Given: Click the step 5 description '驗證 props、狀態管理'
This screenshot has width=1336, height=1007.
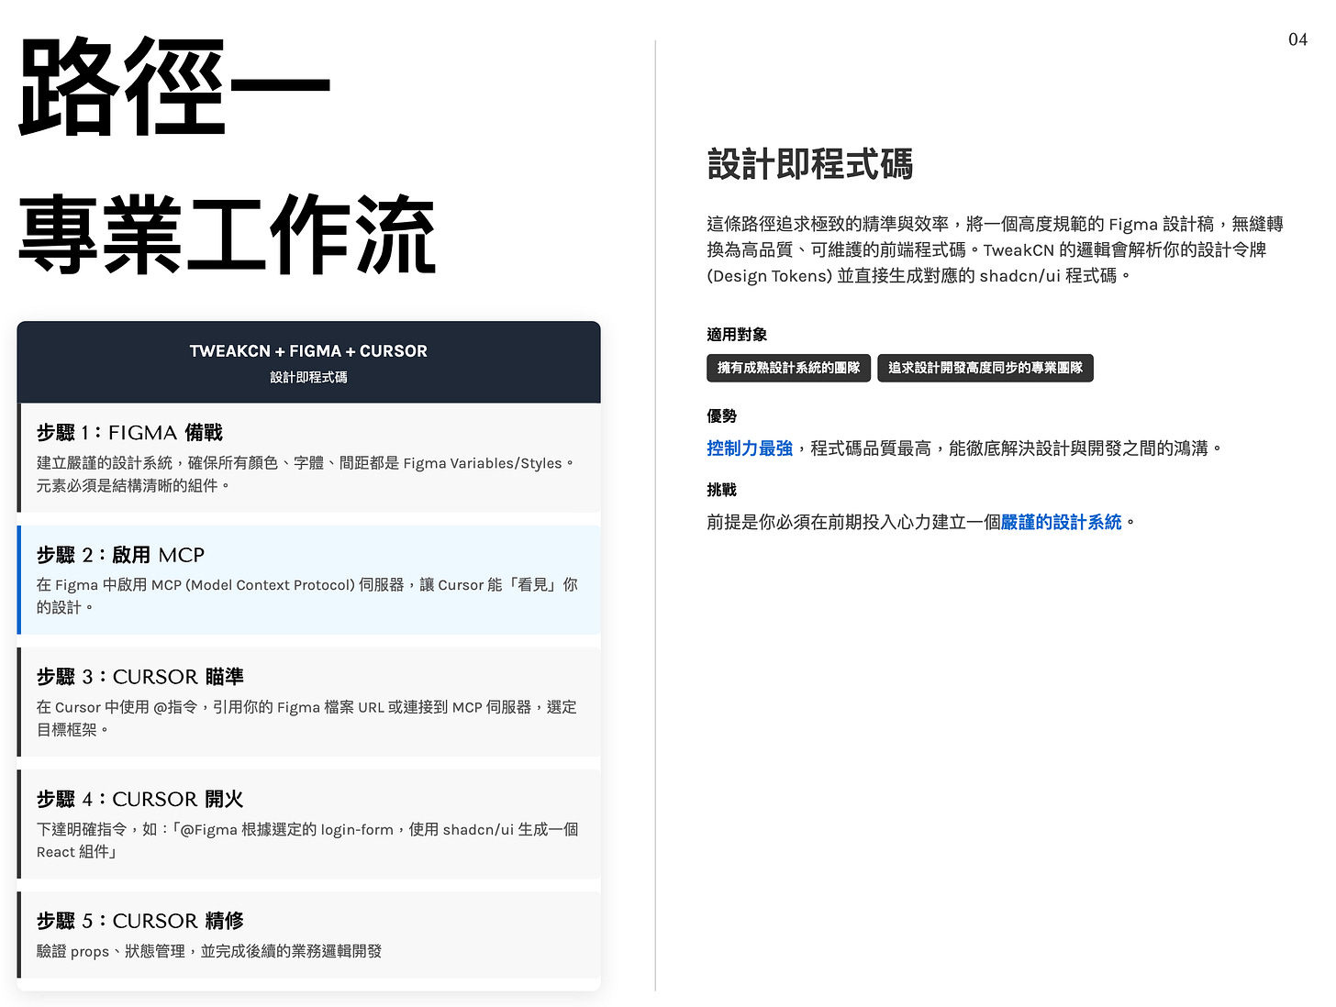Looking at the screenshot, I should click(209, 951).
